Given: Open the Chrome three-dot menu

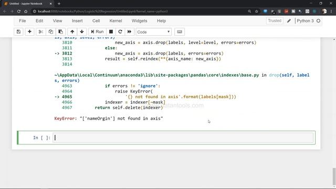Looking at the screenshot, I should pyautogui.click(x=331, y=12).
